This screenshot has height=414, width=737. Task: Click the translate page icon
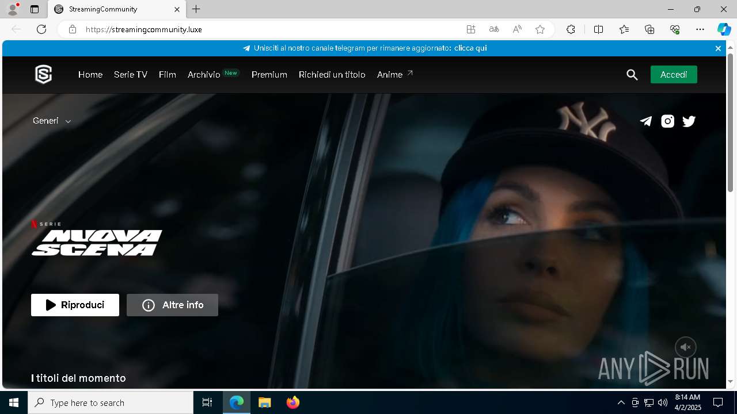[x=494, y=29]
